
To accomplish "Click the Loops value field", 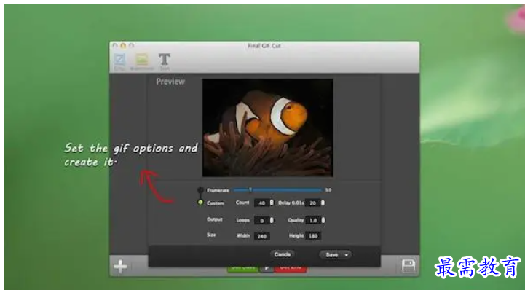I will pos(262,220).
